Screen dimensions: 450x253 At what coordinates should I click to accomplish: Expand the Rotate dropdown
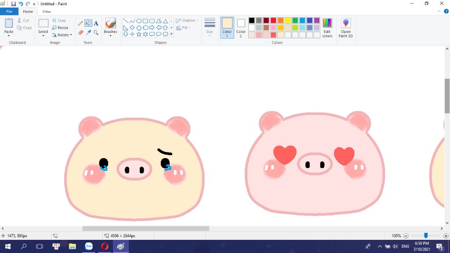pos(71,35)
